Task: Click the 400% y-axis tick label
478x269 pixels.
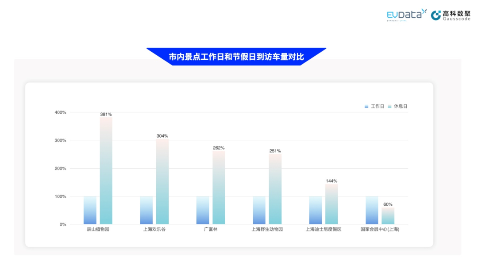Action: pyautogui.click(x=60, y=112)
